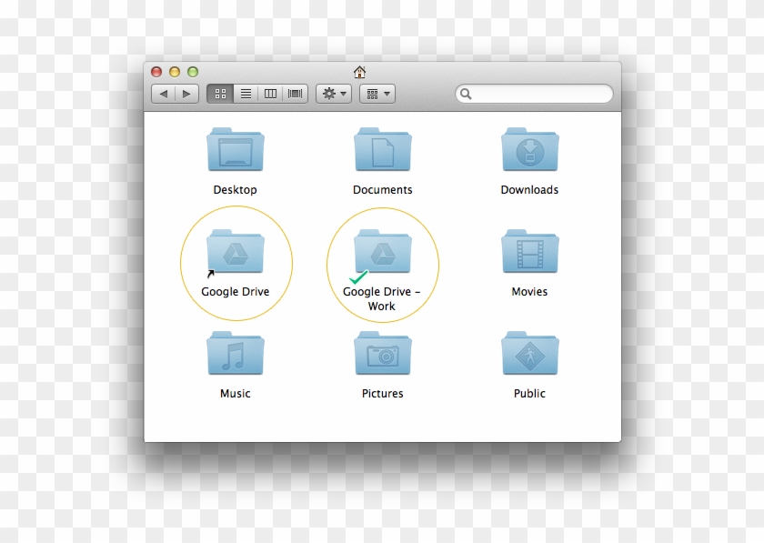Open the Music folder icon
The width and height of the screenshot is (764, 543).
[x=236, y=354]
